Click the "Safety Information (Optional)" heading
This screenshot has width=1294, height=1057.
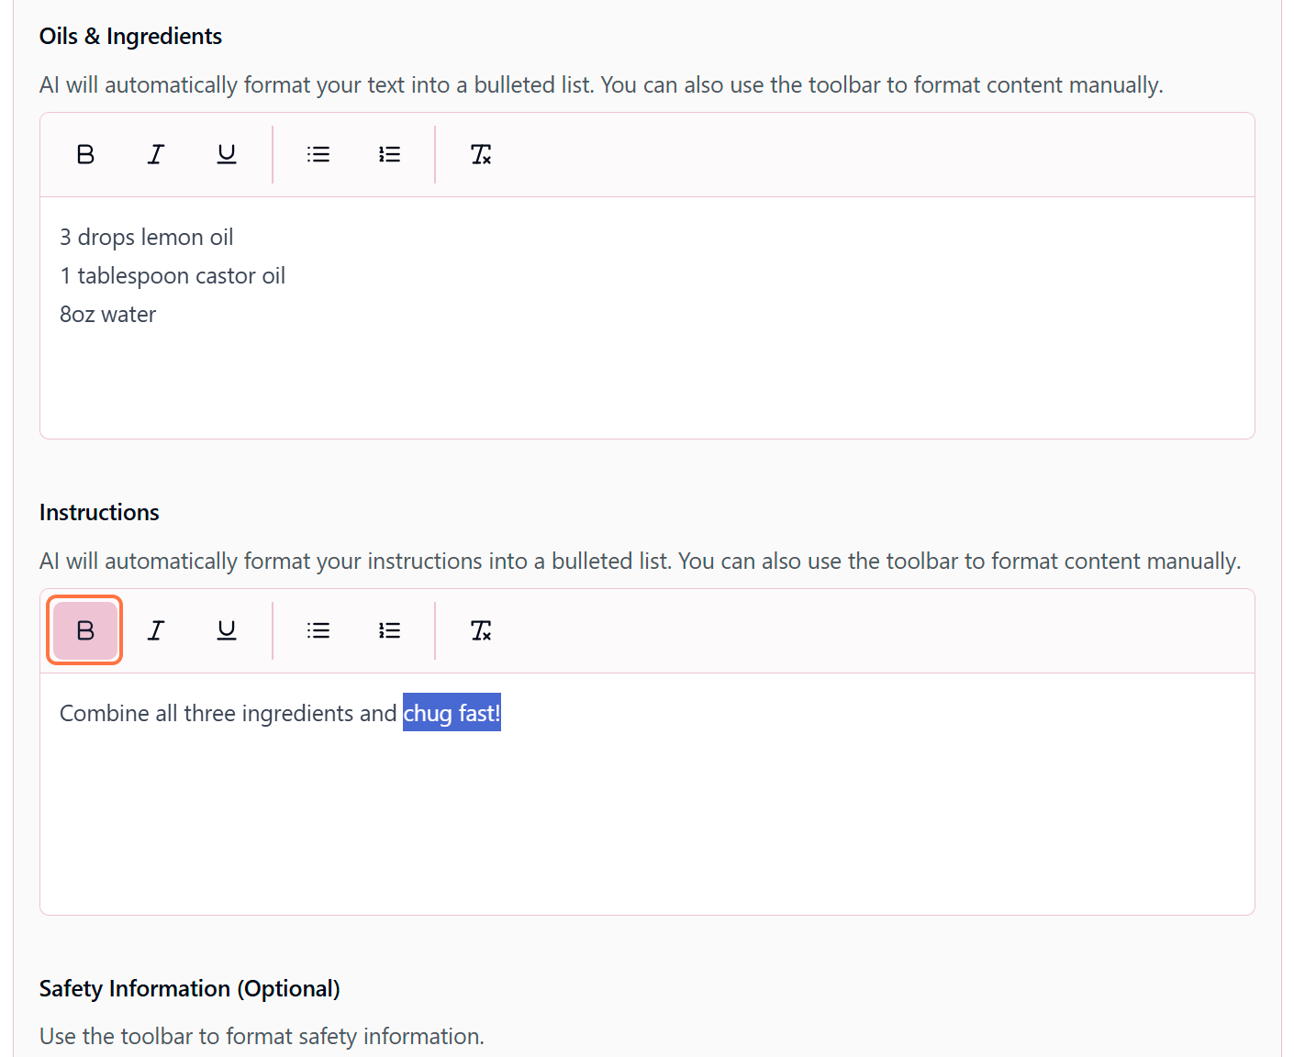click(189, 988)
